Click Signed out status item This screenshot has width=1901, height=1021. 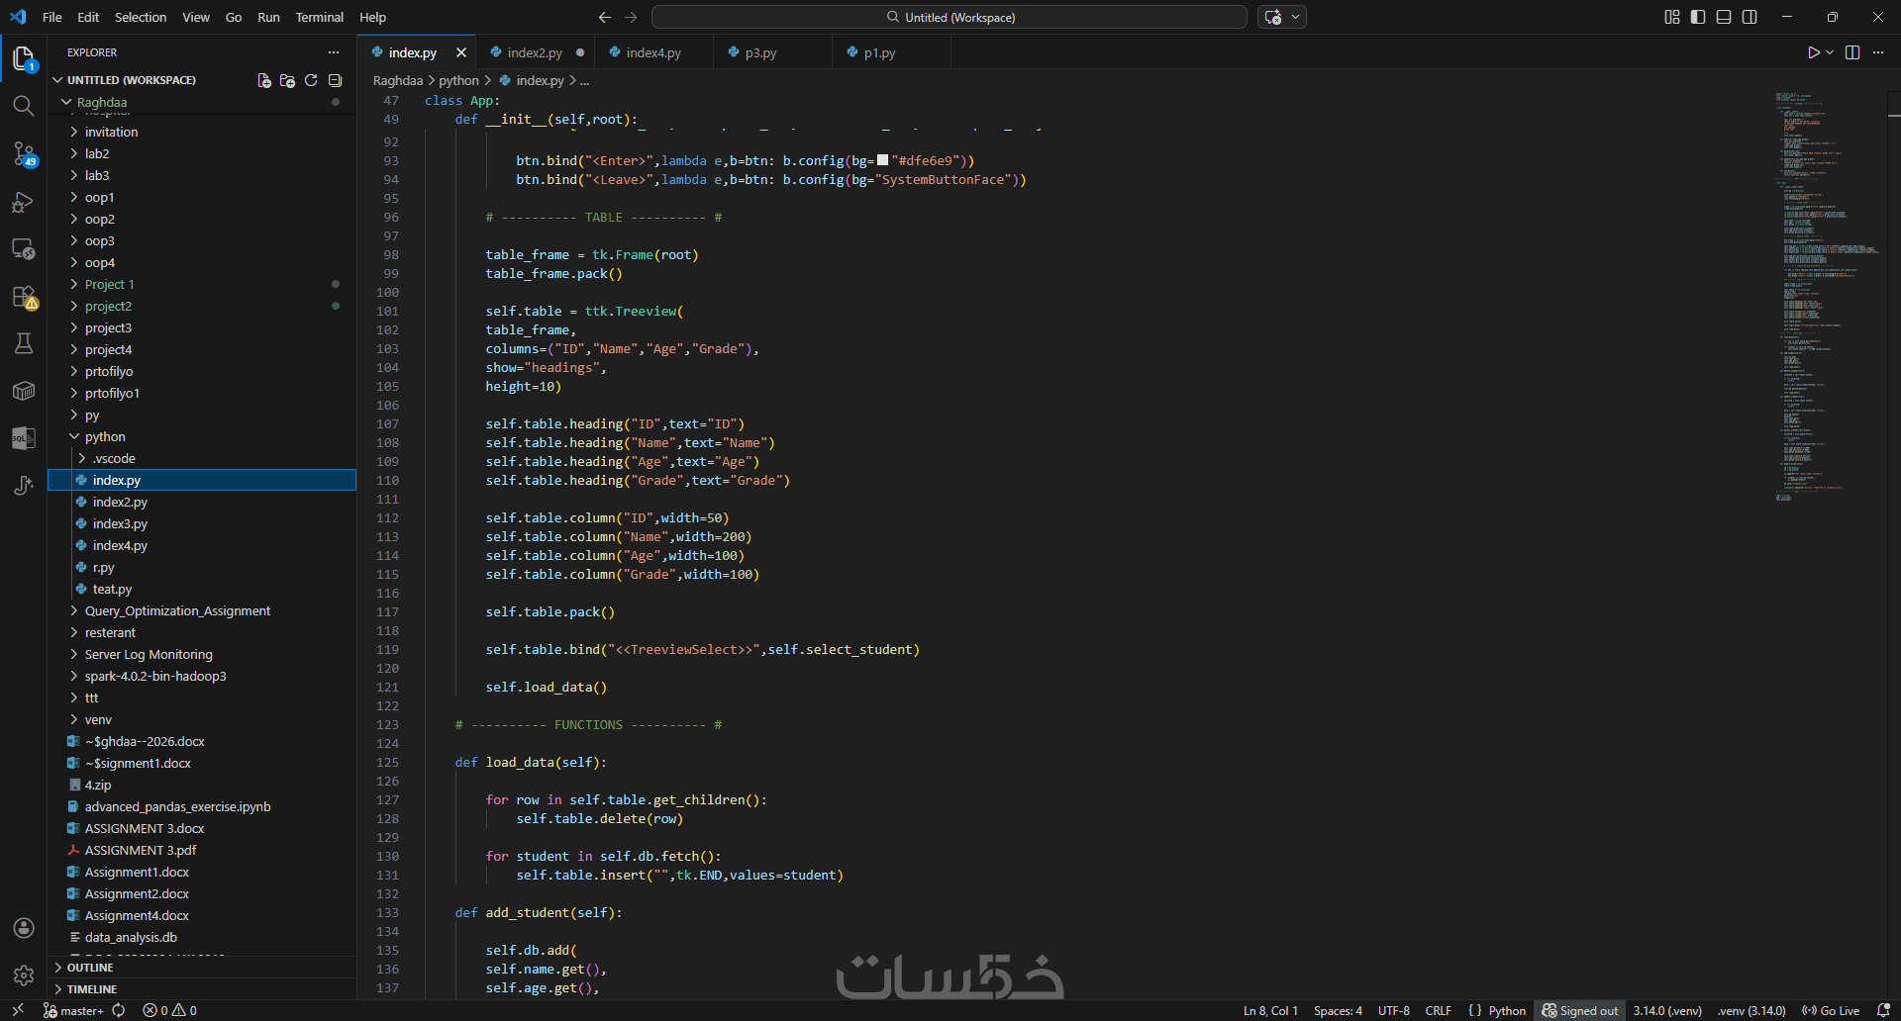[1580, 1010]
